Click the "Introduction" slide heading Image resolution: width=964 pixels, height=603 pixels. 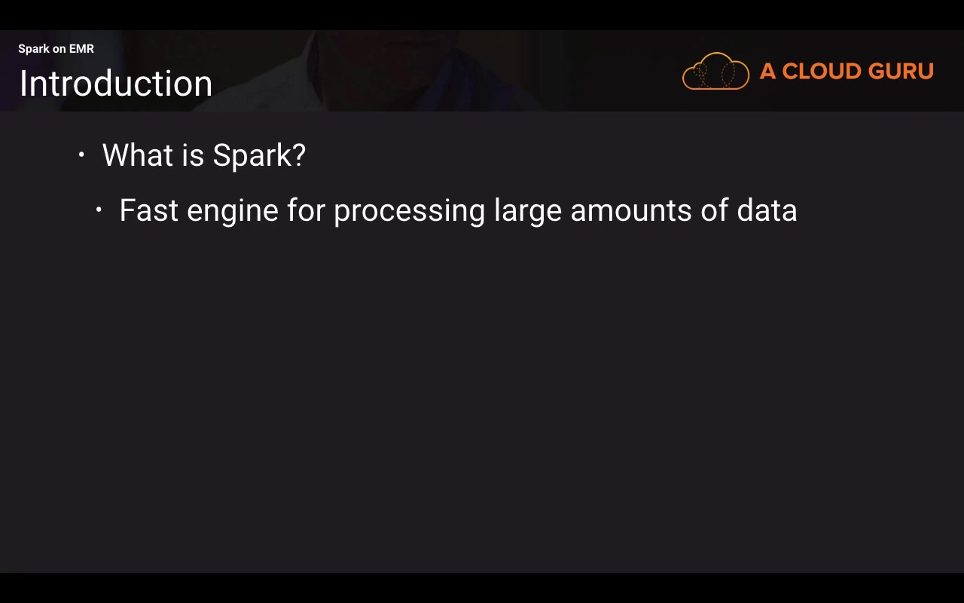(x=116, y=84)
